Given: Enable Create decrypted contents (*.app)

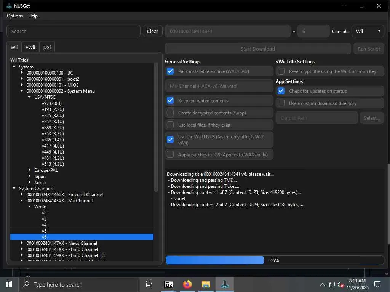Looking at the screenshot, I should point(170,113).
